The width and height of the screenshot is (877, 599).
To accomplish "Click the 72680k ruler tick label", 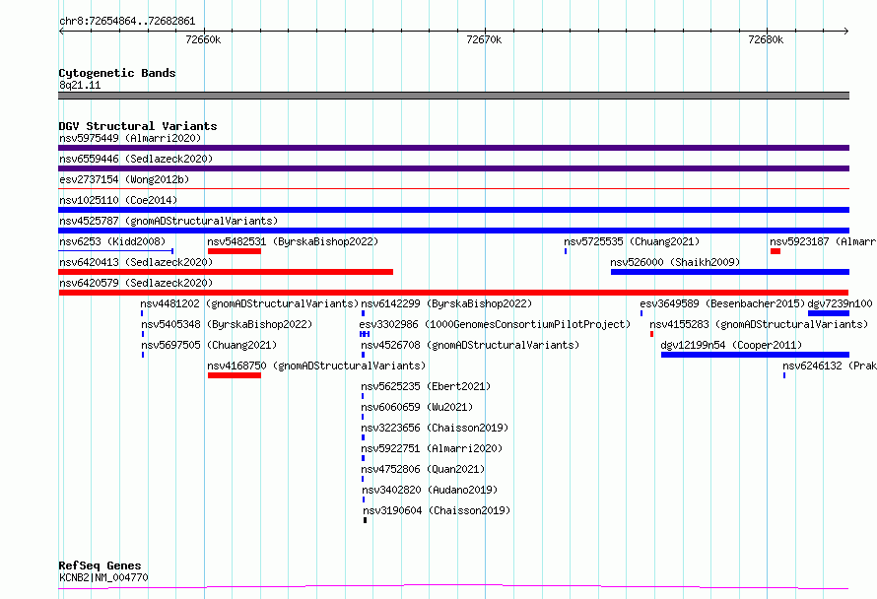I will click(766, 39).
